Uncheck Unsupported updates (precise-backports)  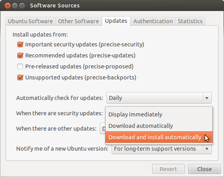[x=20, y=77]
